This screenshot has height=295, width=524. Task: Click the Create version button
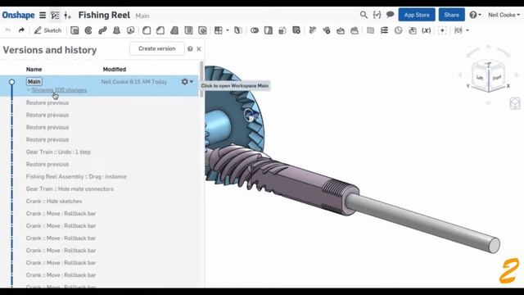coord(156,48)
